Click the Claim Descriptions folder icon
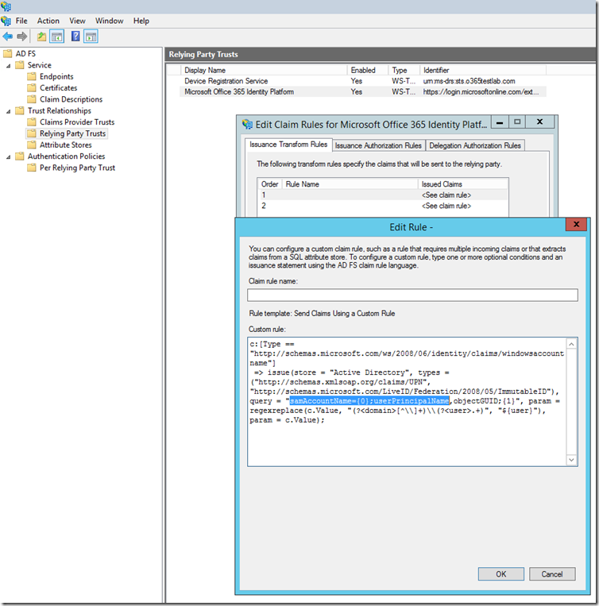 [x=32, y=99]
